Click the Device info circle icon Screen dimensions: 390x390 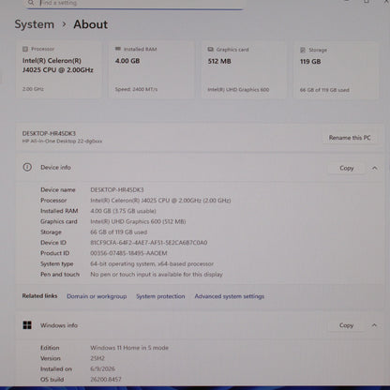point(27,167)
